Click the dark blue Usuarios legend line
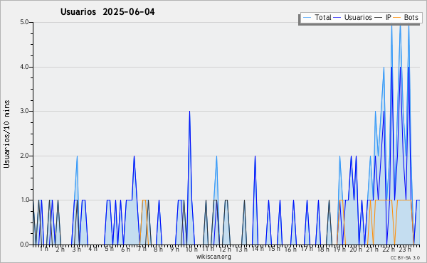 coord(337,17)
